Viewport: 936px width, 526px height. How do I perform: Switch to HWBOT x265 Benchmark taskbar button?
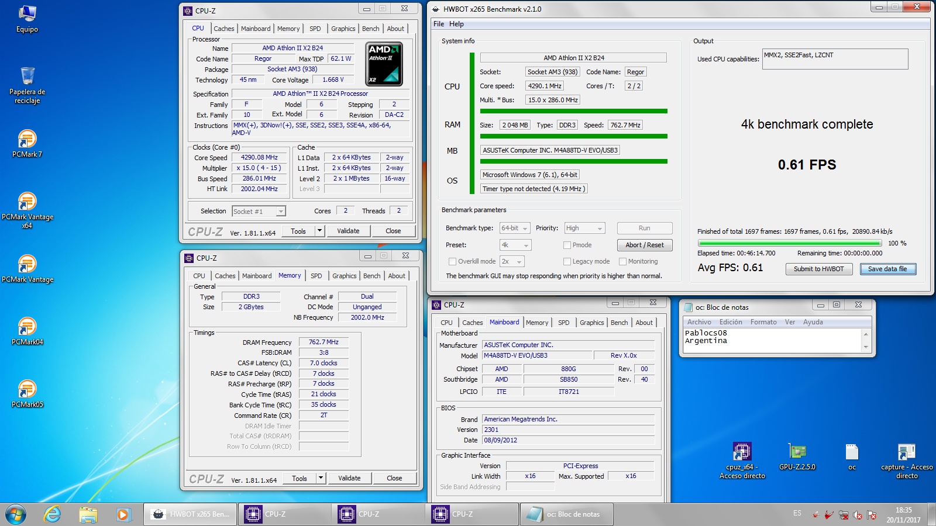point(190,514)
